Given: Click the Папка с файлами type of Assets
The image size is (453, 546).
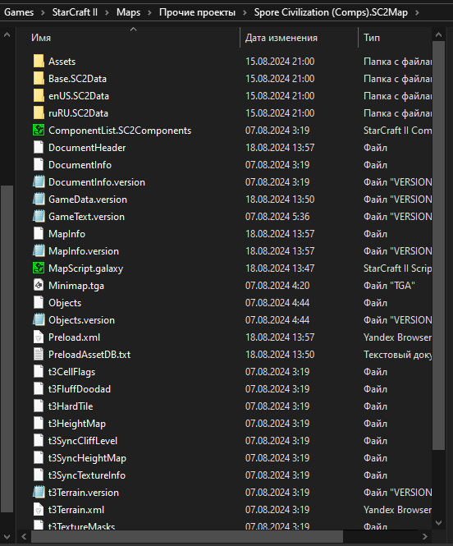Looking at the screenshot, I should point(398,62).
